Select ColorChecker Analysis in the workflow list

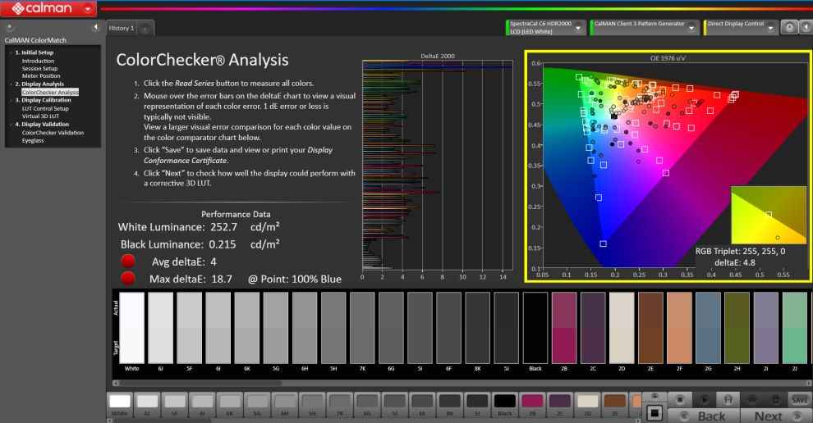[50, 92]
